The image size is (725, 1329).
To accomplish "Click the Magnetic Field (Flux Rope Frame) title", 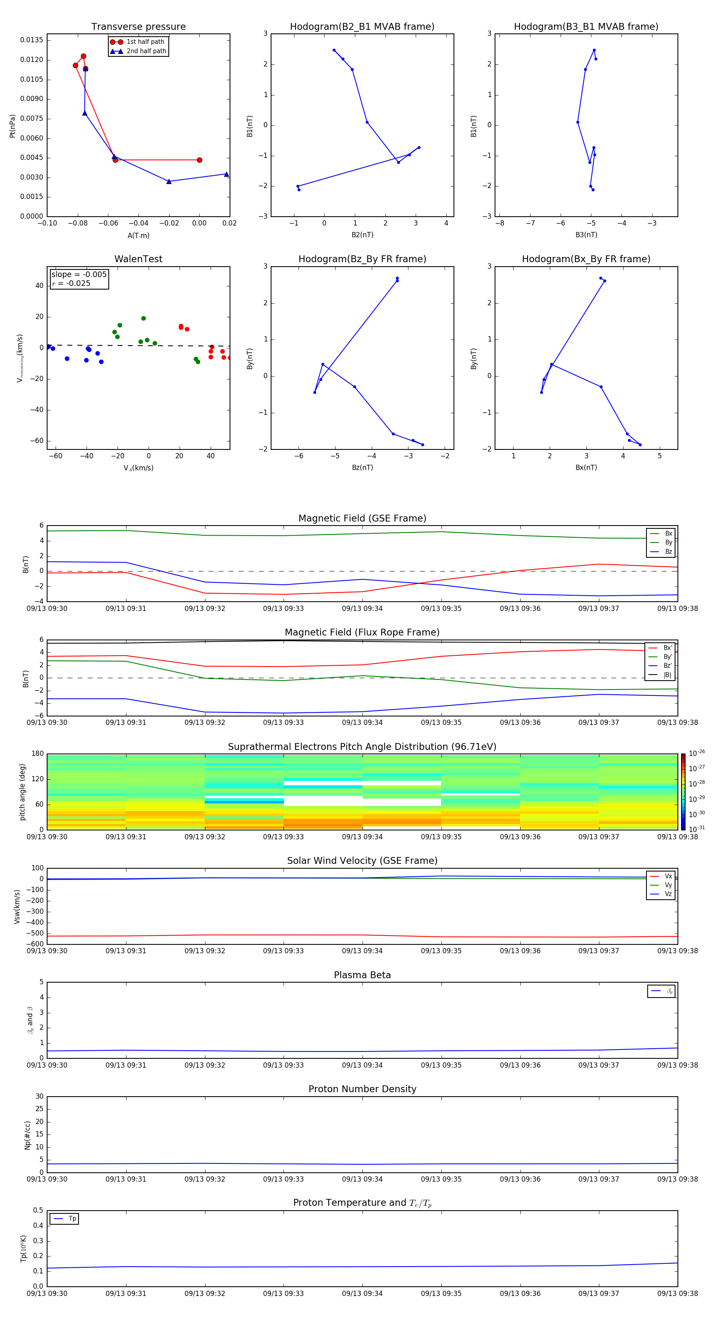I will (362, 633).
